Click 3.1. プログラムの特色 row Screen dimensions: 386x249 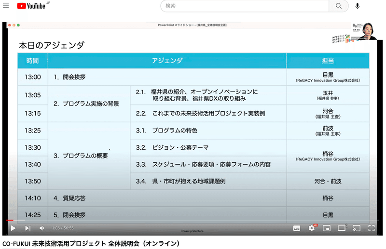tap(208, 131)
